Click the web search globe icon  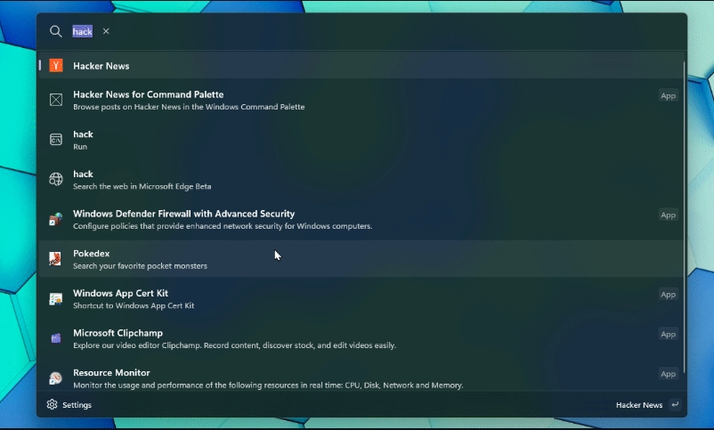[x=56, y=179]
